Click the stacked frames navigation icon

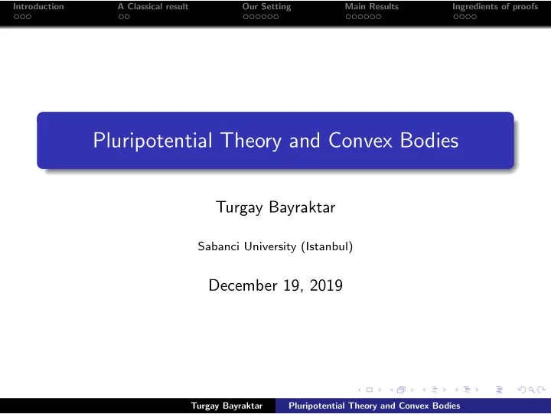[x=401, y=390]
